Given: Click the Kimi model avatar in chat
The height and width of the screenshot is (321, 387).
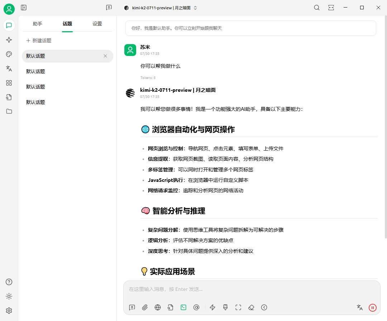Looking at the screenshot, I should (130, 93).
